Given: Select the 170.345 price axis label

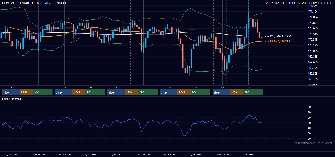Looking at the screenshot, I should [x=313, y=40].
